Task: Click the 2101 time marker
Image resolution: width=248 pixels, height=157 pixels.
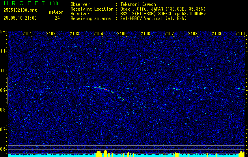Action: tap(27, 34)
